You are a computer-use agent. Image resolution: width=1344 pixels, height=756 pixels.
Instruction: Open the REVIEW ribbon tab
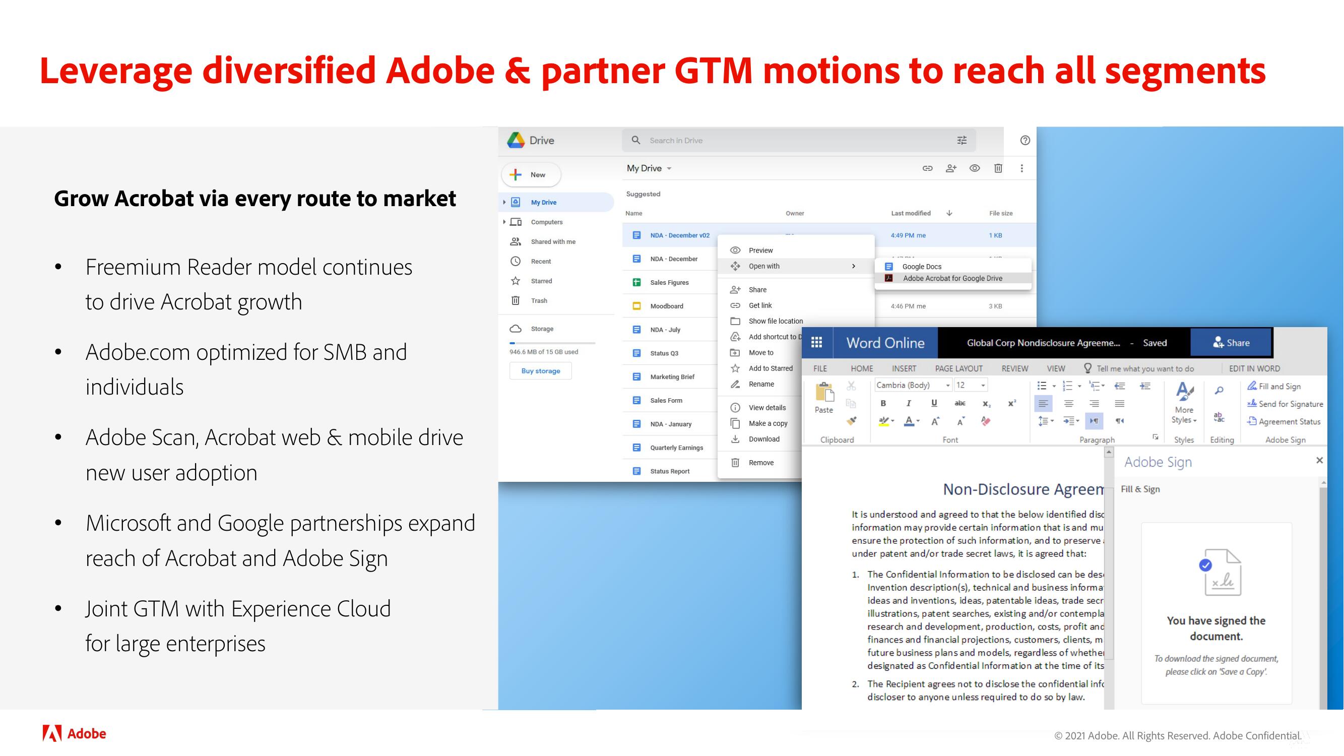[x=1014, y=368]
